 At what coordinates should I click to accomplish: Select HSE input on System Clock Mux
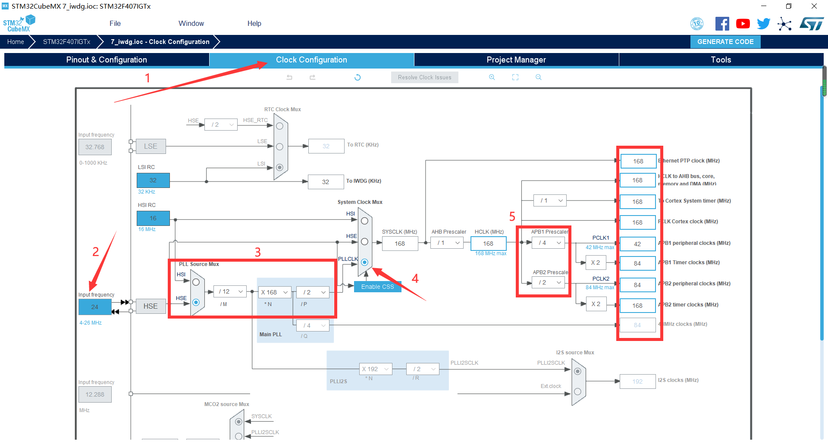coord(364,241)
